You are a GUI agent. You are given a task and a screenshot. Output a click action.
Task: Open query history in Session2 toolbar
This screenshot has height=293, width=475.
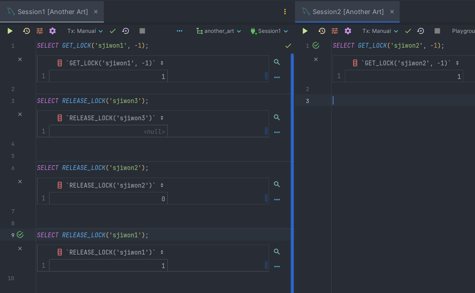click(x=322, y=31)
